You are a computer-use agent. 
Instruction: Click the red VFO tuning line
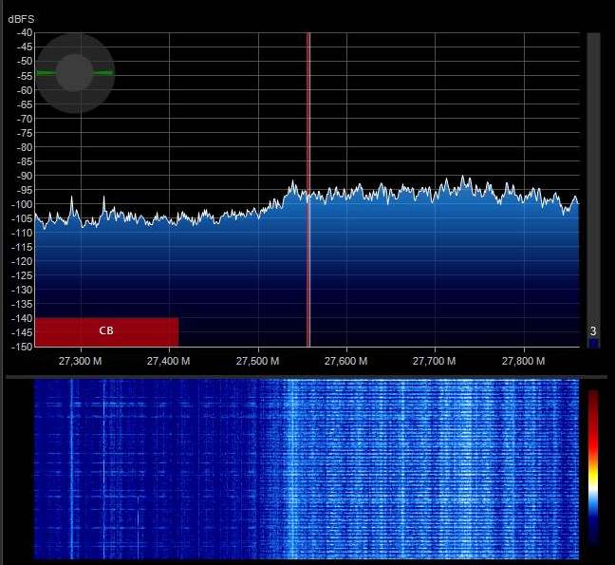[x=307, y=190]
